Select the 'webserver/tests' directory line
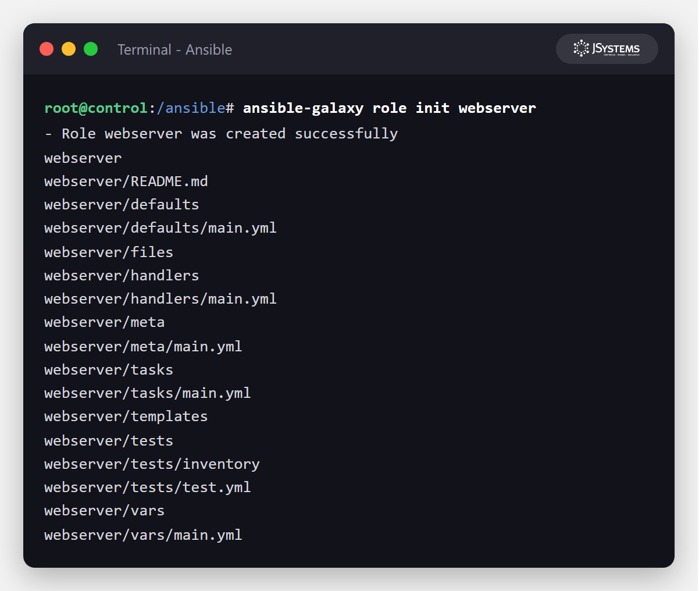Viewport: 699px width, 591px height. coord(109,441)
